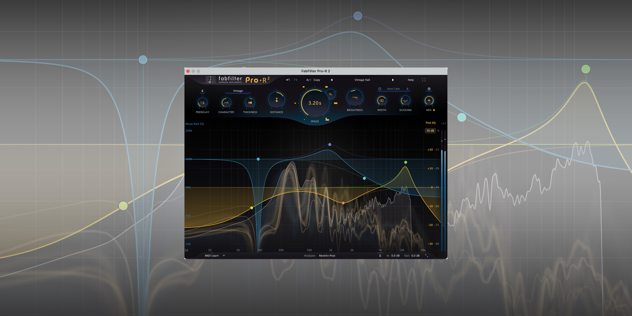Click the Mix knob
This screenshot has width=632, height=316.
(x=429, y=101)
